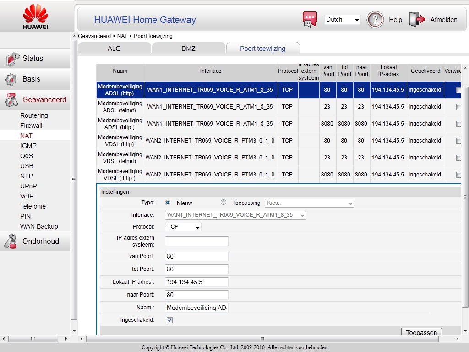The width and height of the screenshot is (469, 352).
Task: Select the Modembeveiliging ADSL (telnet) row
Action: point(279,107)
